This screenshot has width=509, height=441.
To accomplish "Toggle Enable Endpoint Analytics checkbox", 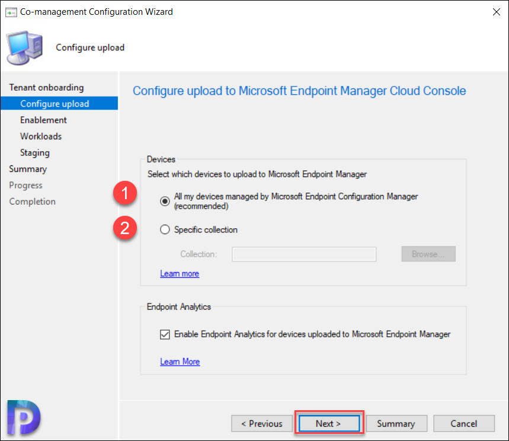I will click(165, 334).
